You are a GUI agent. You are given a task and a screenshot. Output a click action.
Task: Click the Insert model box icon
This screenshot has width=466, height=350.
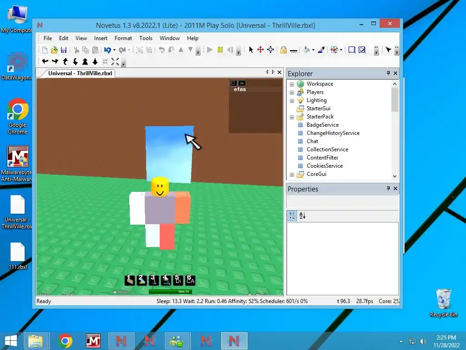pyautogui.click(x=362, y=50)
